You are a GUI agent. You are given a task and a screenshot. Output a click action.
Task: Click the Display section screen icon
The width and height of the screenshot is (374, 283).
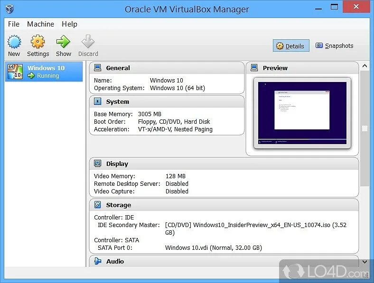(x=98, y=164)
